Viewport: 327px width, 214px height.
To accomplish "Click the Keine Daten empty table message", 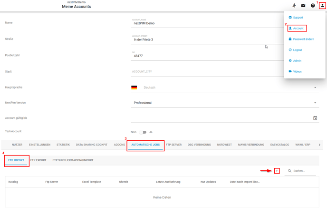I will pos(162,197).
